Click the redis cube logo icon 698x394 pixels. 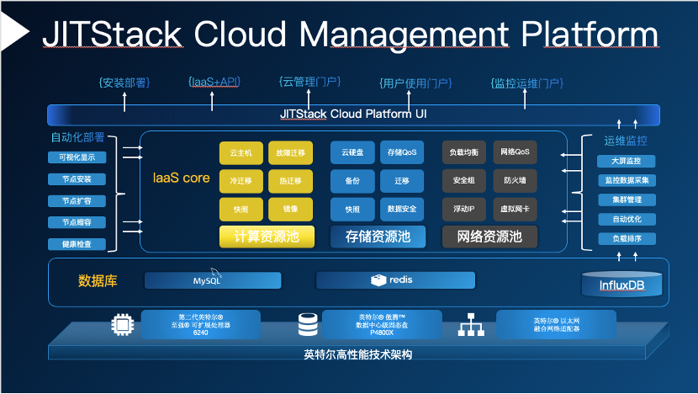click(378, 280)
